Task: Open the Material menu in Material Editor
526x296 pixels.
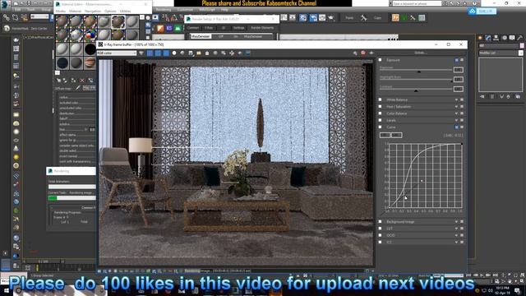Action: pos(75,11)
